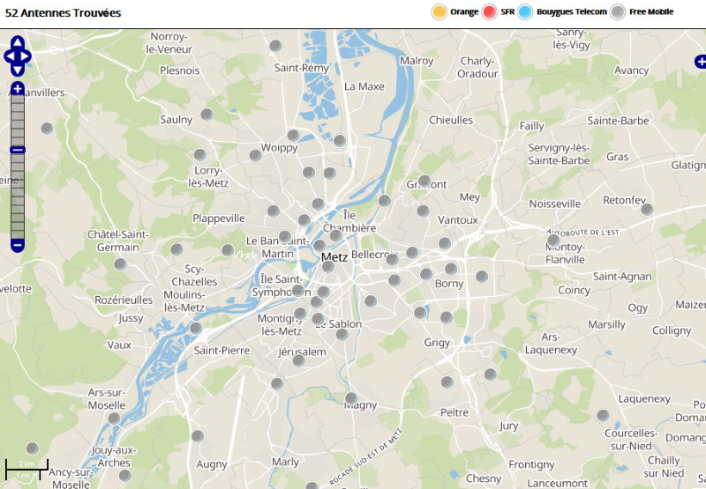Zoom in with the plus button

click(18, 89)
